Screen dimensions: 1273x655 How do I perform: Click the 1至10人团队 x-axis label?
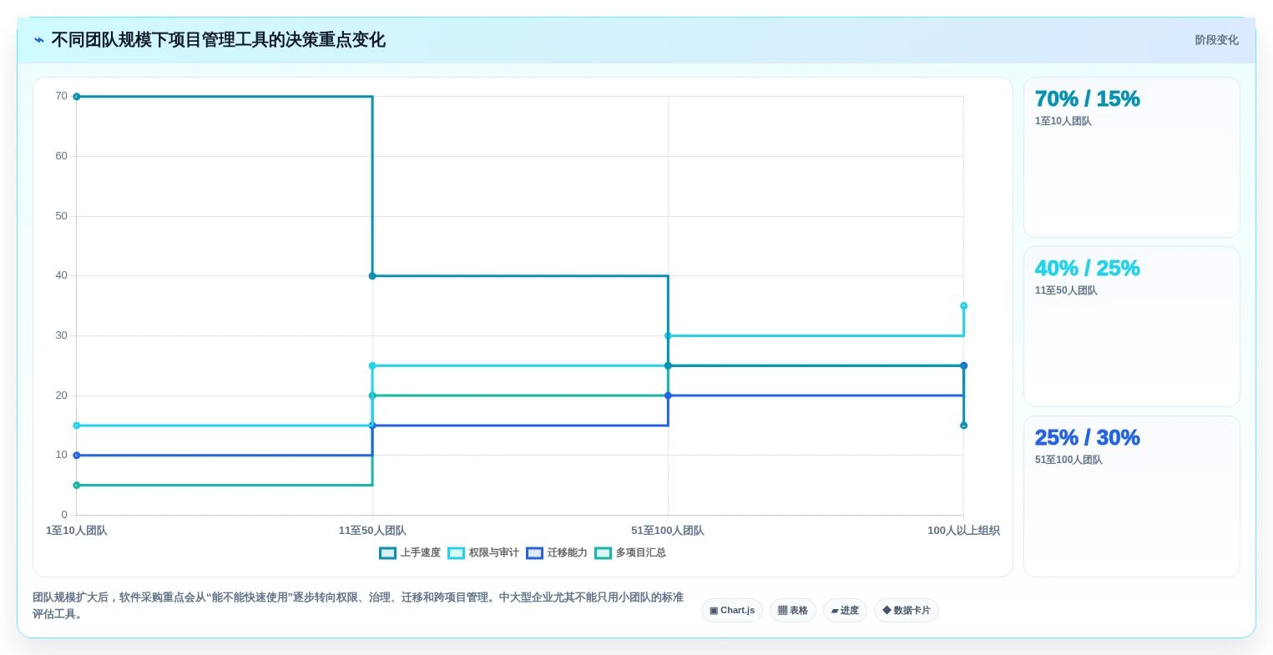click(x=77, y=531)
